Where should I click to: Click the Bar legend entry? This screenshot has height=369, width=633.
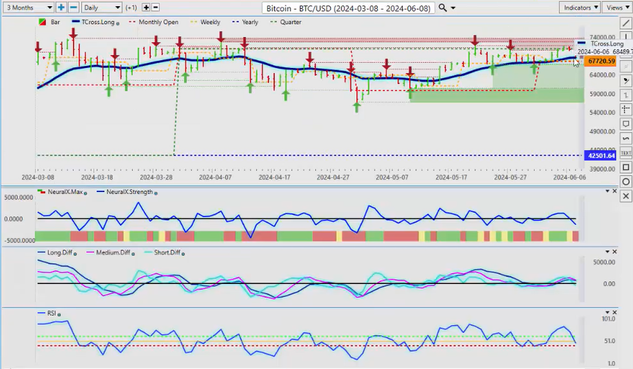[49, 22]
